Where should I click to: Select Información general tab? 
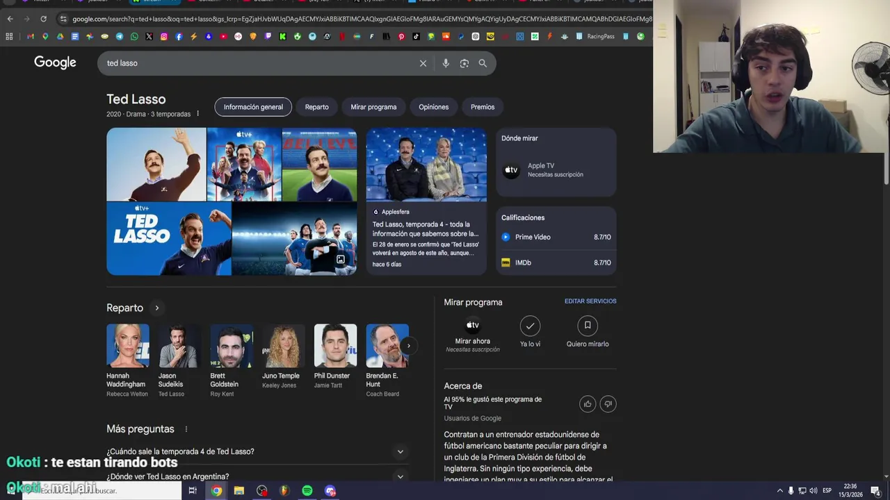[253, 107]
